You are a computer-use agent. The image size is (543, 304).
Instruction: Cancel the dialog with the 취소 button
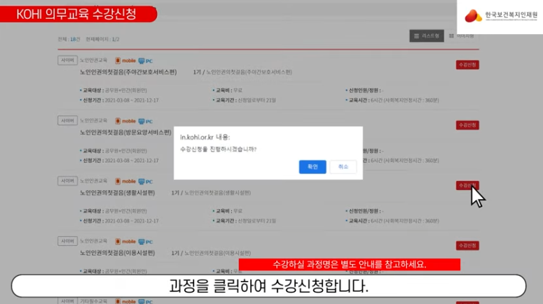pos(343,167)
